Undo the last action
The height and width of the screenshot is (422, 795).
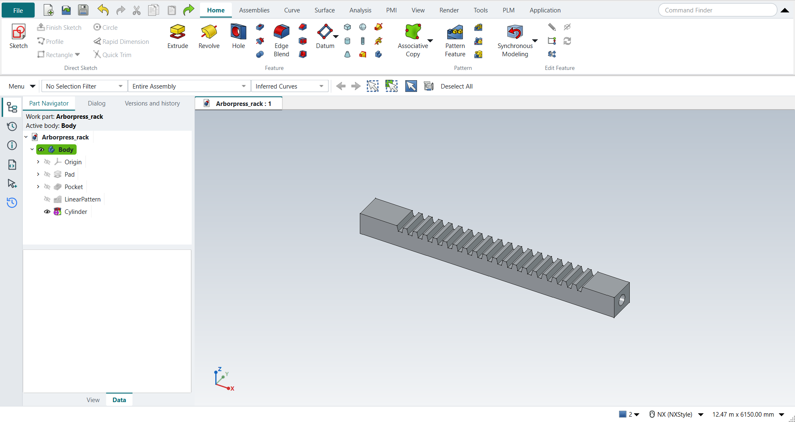click(103, 10)
